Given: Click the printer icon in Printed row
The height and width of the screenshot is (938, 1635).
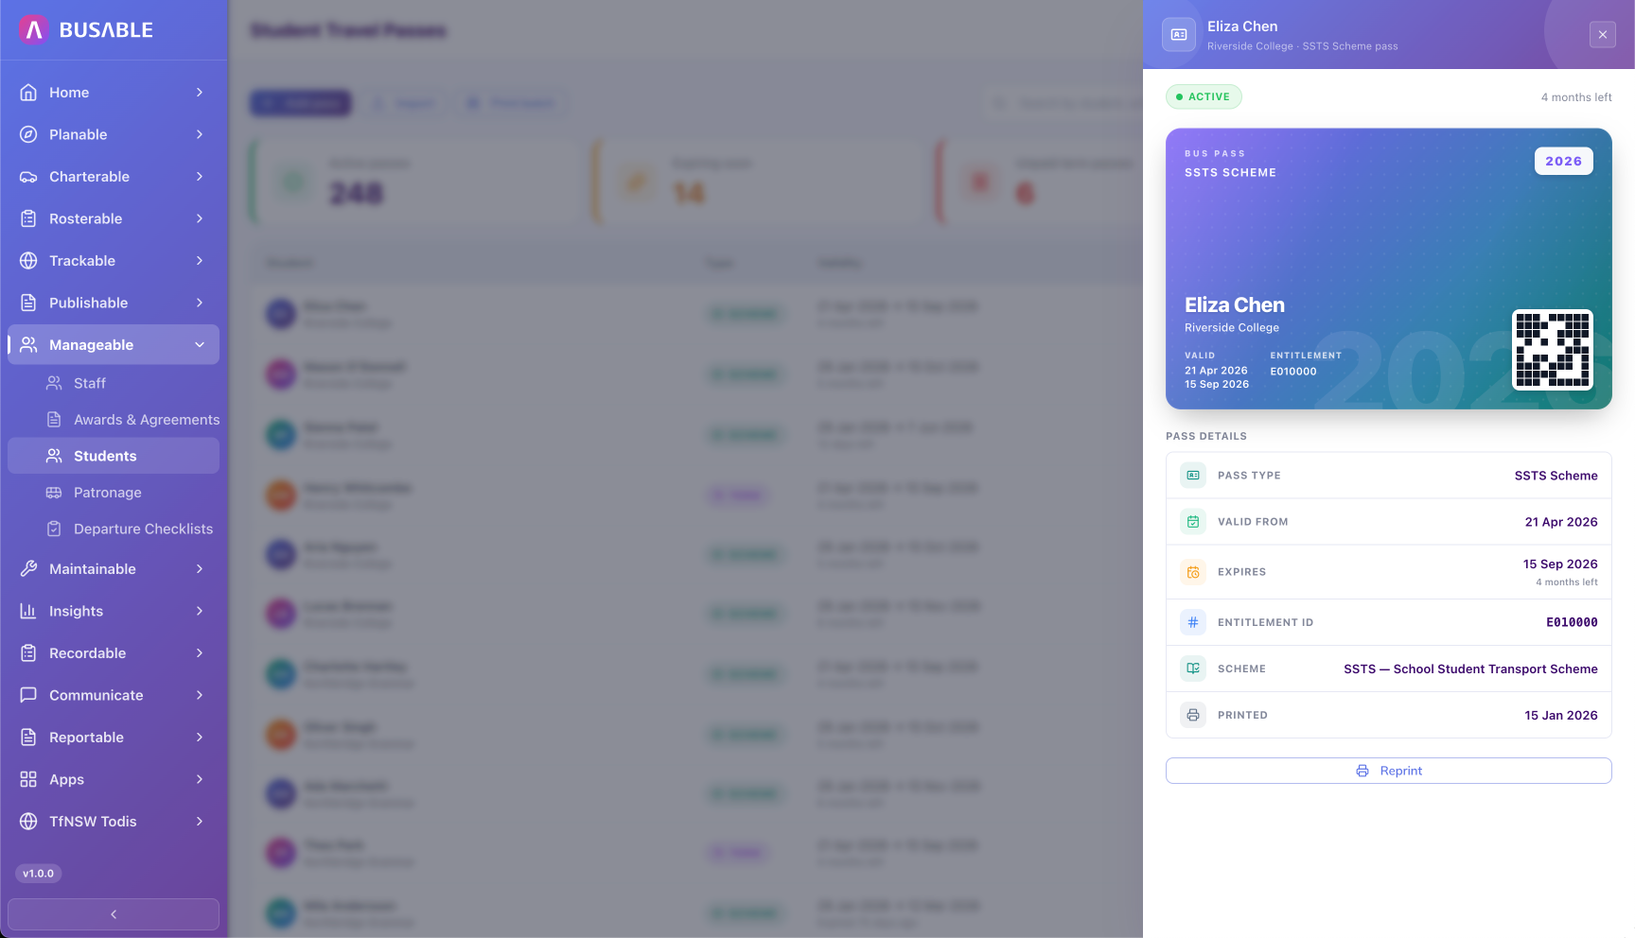Looking at the screenshot, I should pyautogui.click(x=1193, y=715).
